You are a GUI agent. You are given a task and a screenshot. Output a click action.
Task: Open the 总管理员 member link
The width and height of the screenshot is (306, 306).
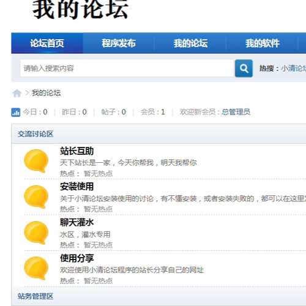point(236,112)
